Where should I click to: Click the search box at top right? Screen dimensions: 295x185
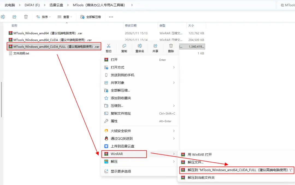click(286, 5)
